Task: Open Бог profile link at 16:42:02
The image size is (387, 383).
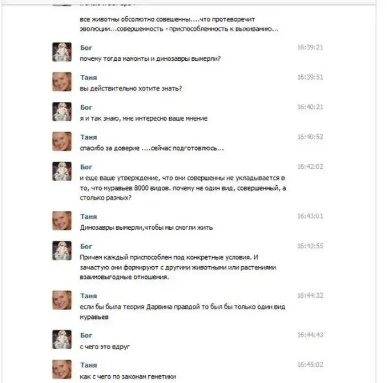Action: (86, 167)
